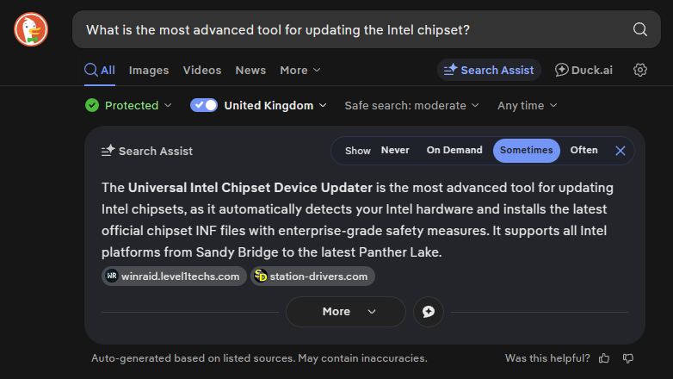Click inside the search query field

click(x=352, y=29)
